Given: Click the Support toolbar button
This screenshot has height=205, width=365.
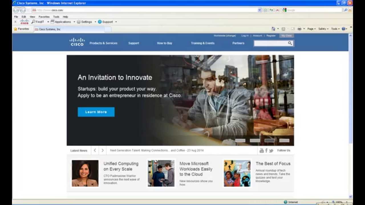Looking at the screenshot, I should pos(106,22).
